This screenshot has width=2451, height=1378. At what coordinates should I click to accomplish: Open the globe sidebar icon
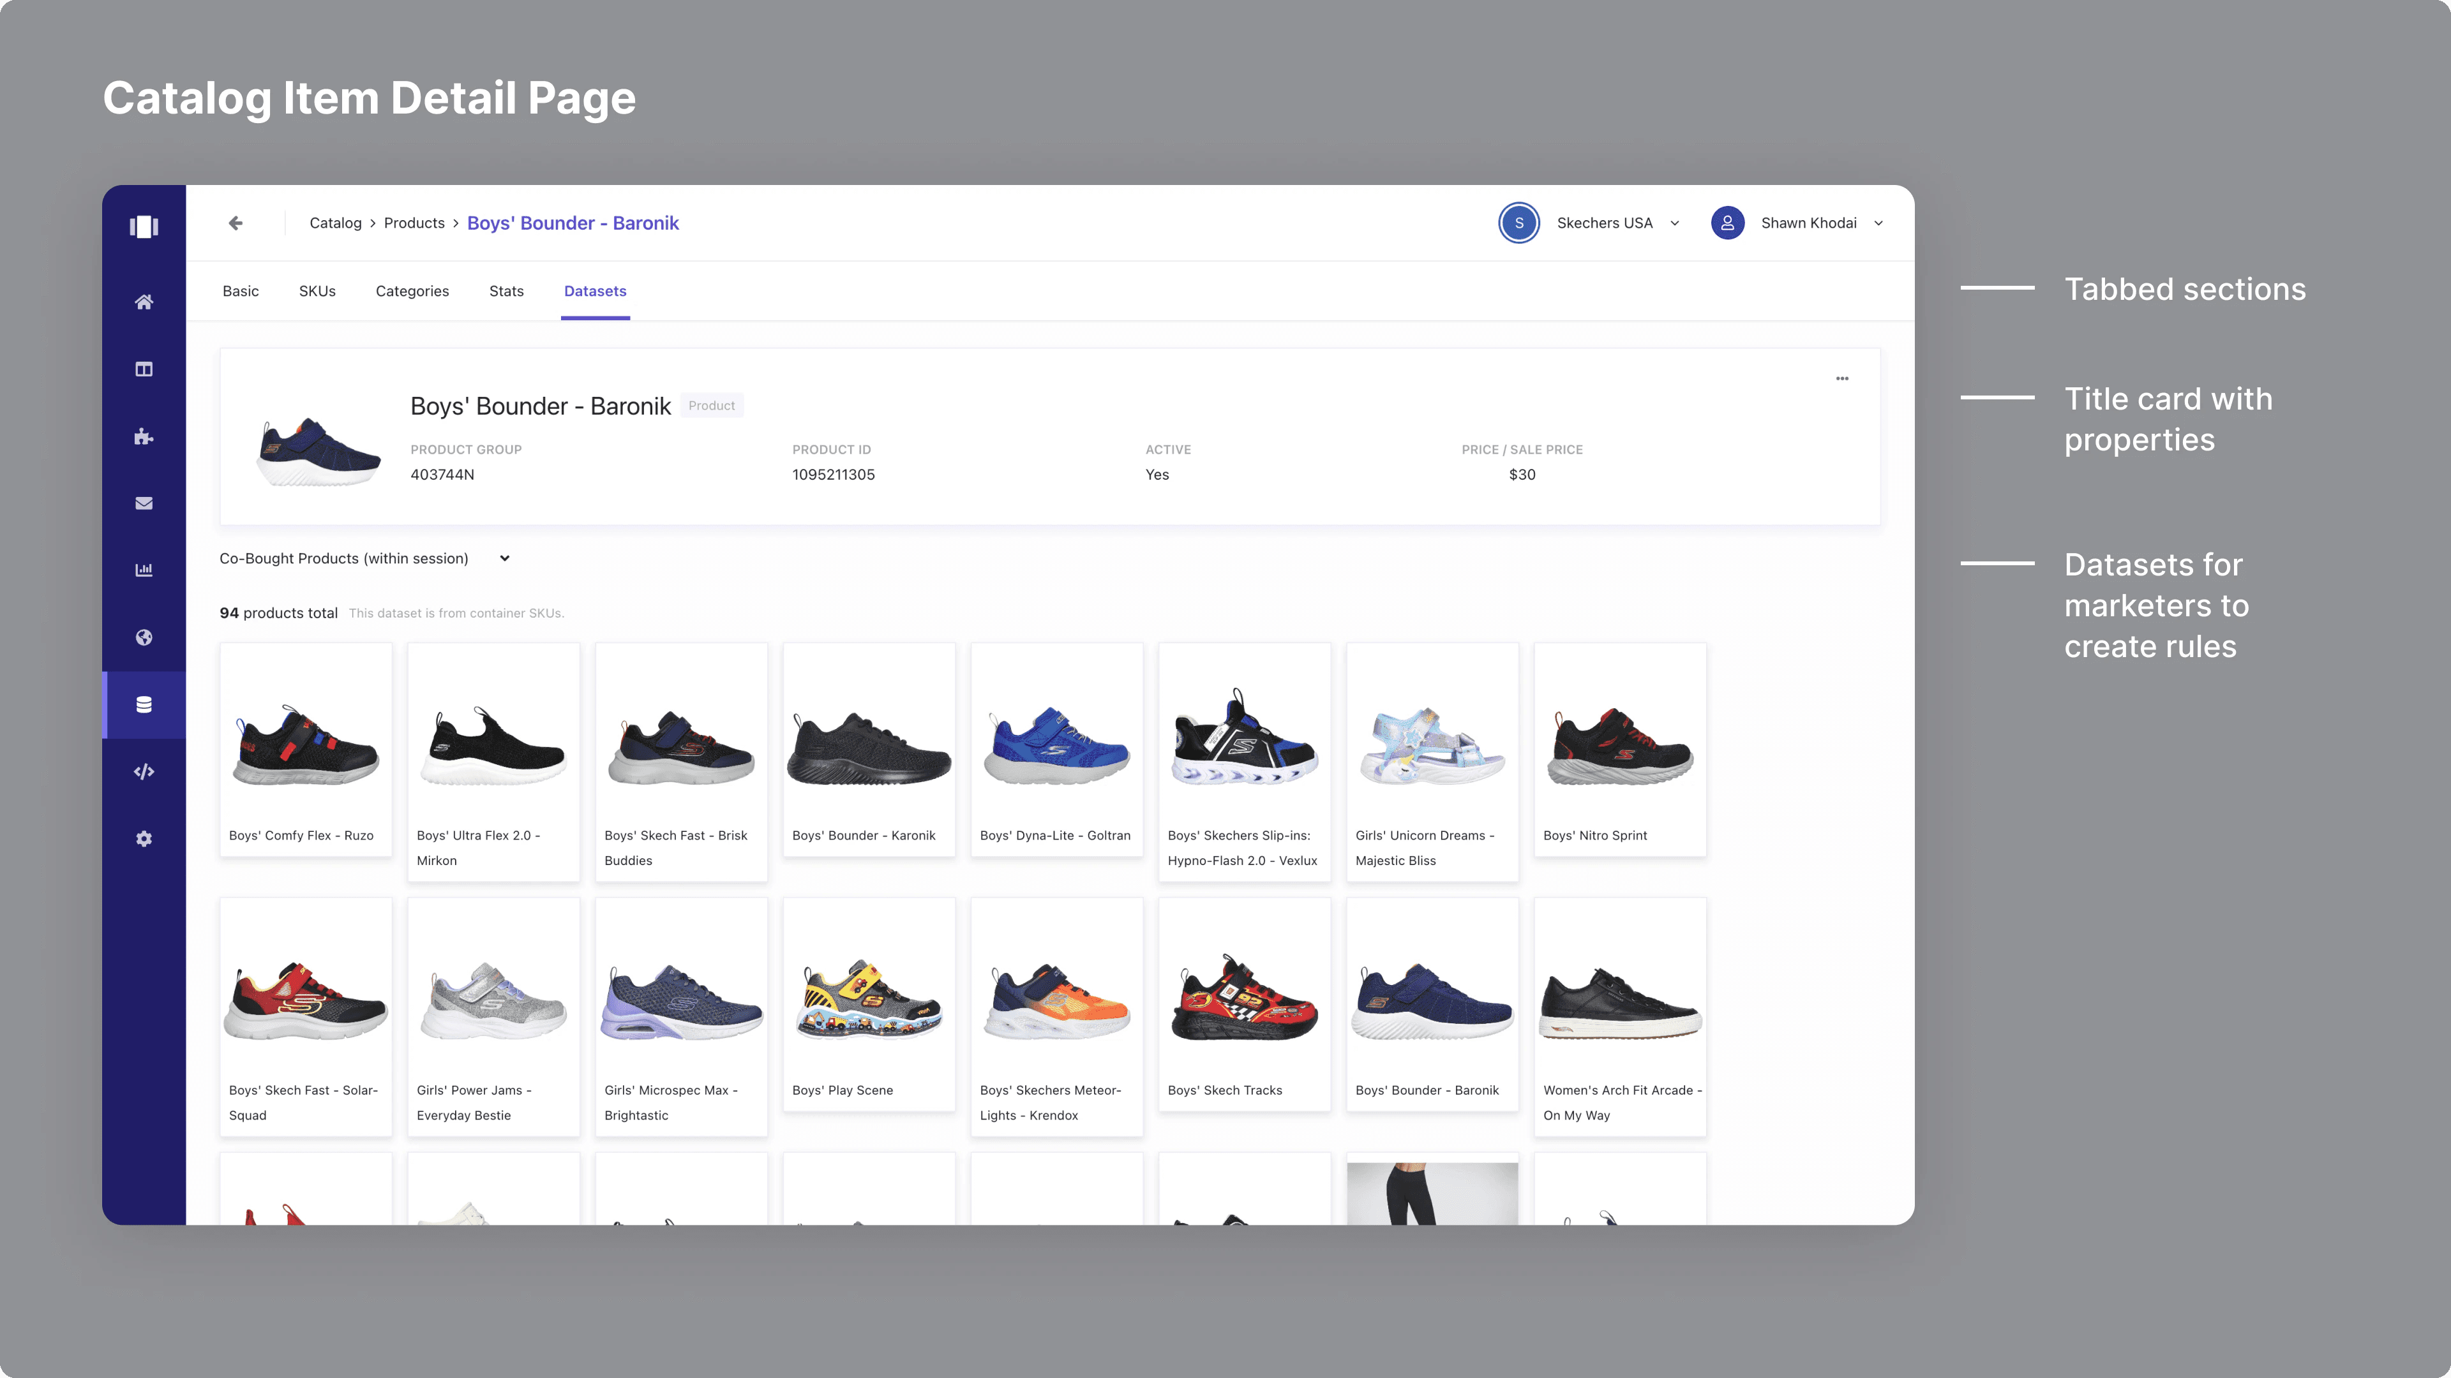tap(144, 637)
